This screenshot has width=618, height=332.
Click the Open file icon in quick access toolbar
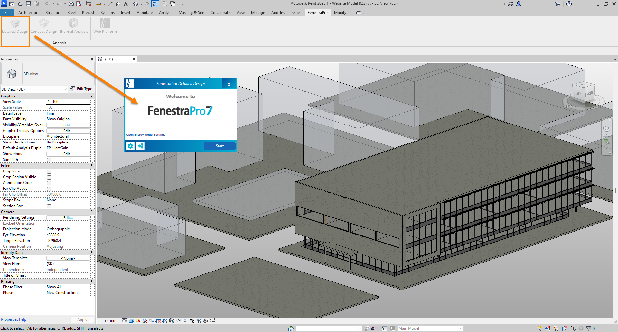(x=21, y=4)
